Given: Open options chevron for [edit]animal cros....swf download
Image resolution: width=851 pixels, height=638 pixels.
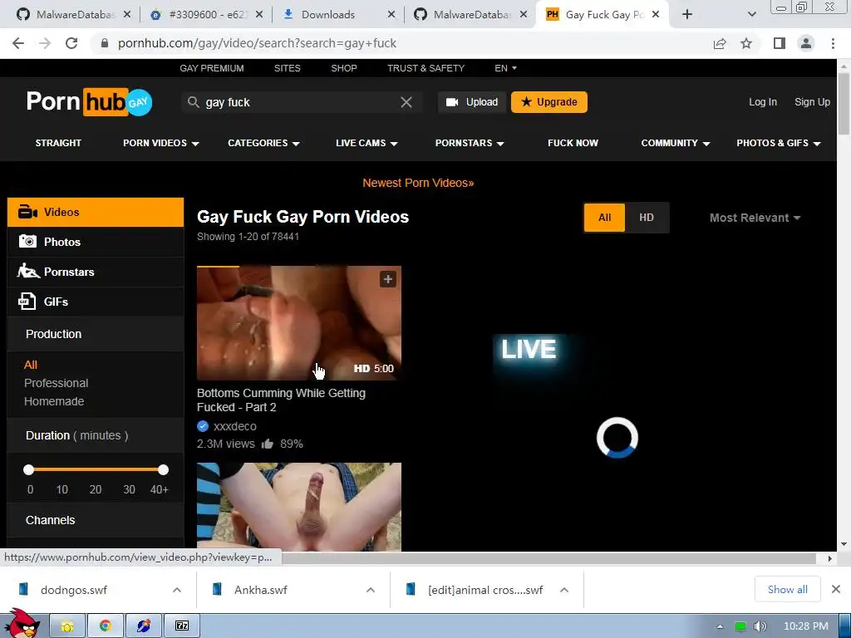Looking at the screenshot, I should click(564, 590).
